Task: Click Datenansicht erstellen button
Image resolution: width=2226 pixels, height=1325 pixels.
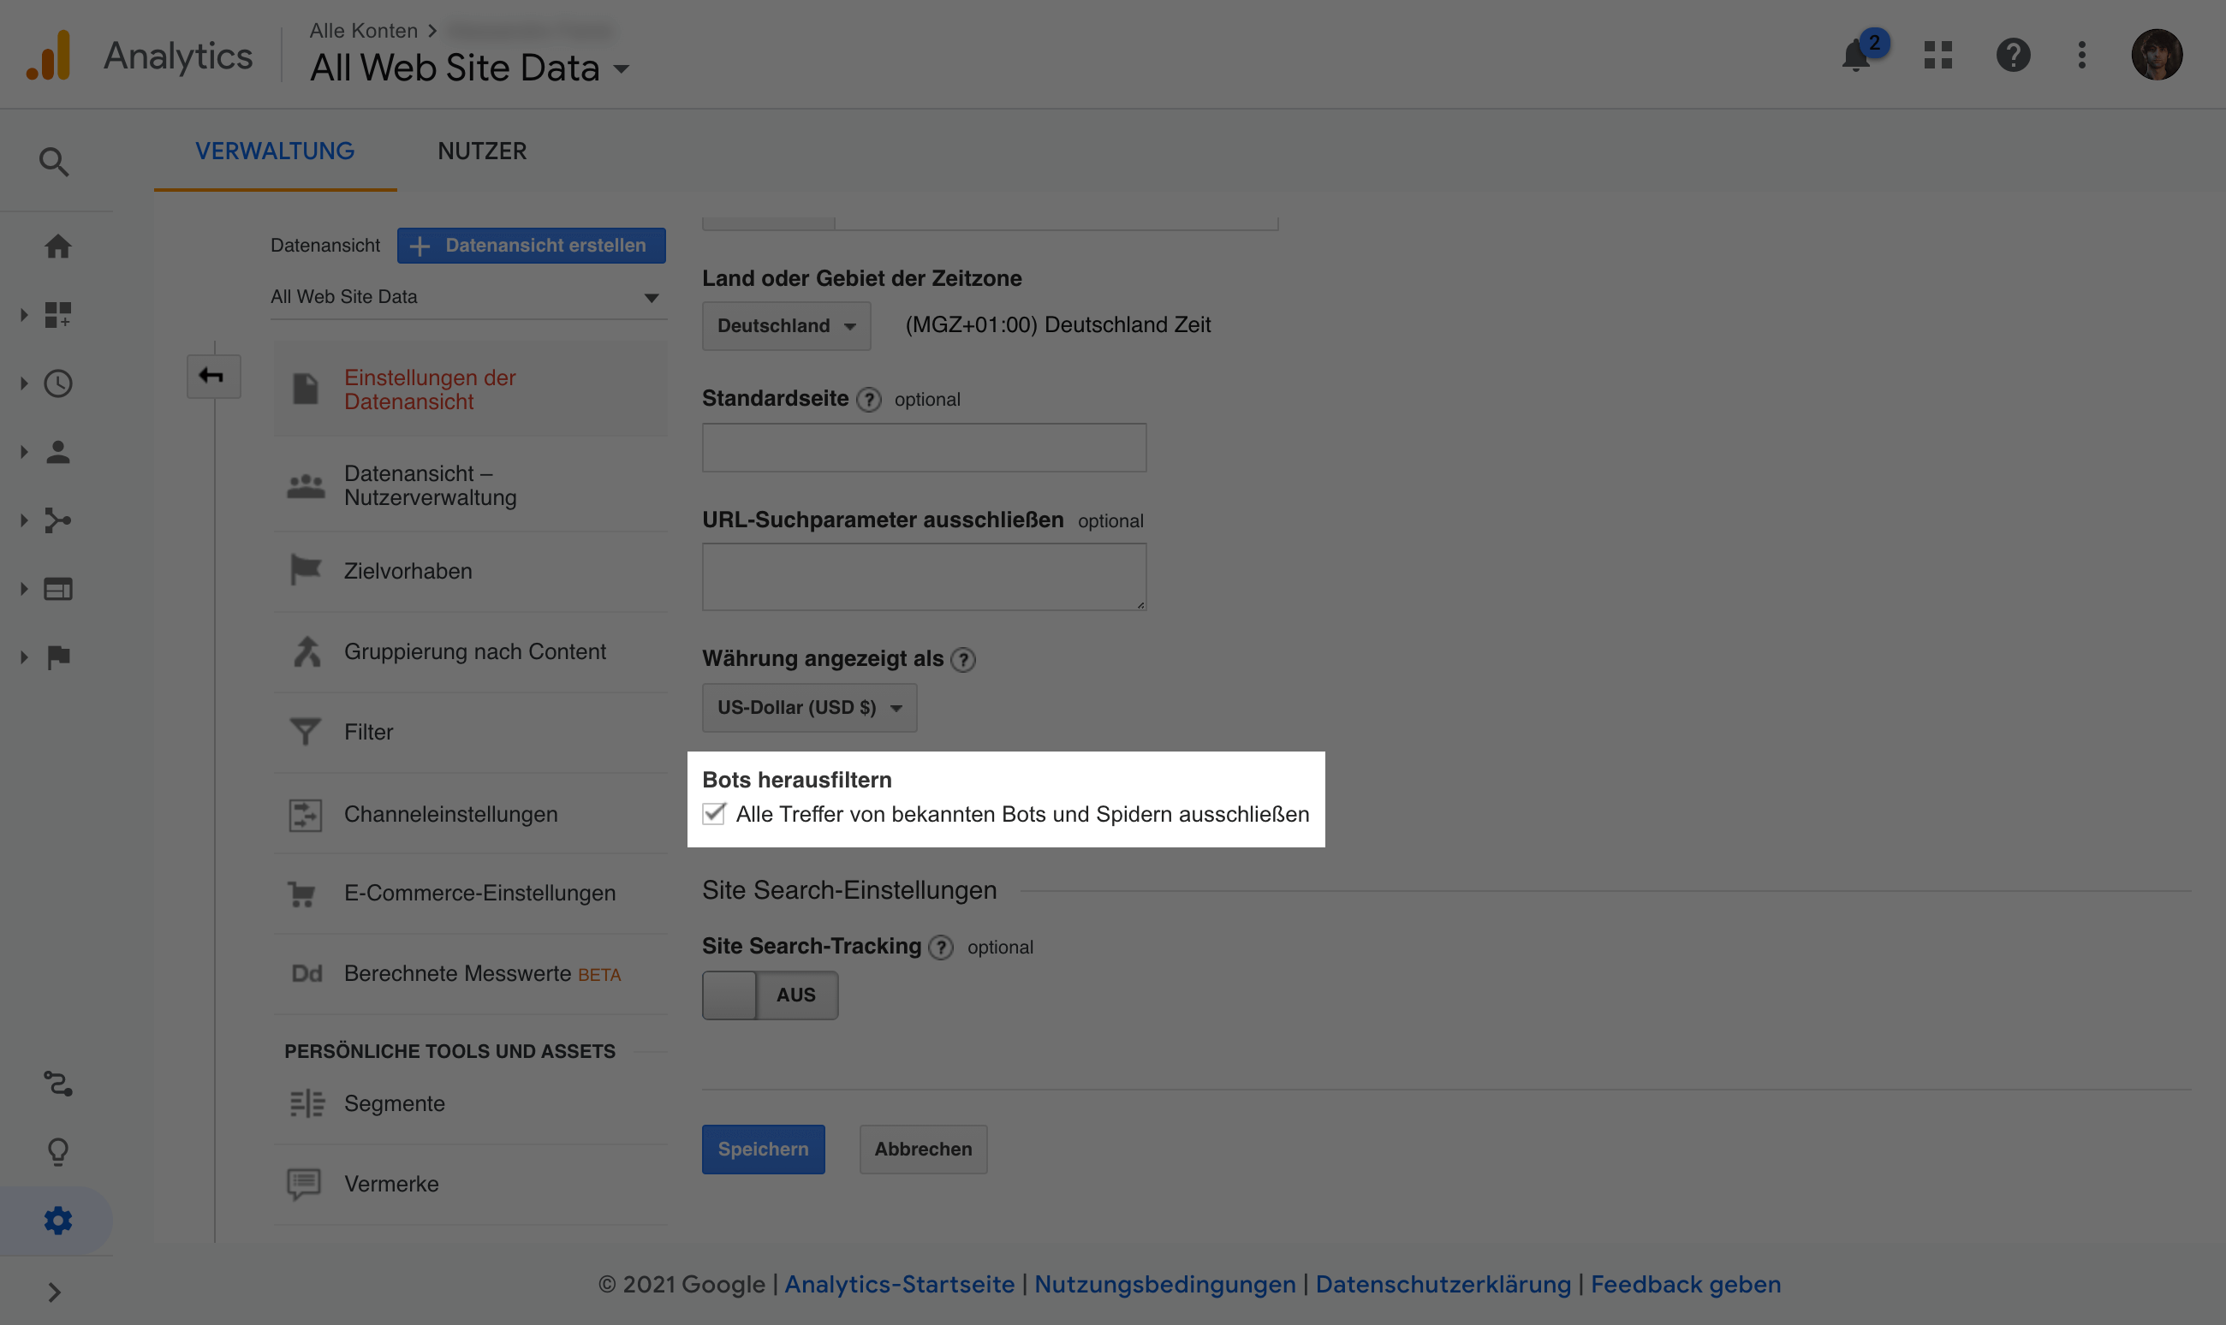Action: [532, 246]
